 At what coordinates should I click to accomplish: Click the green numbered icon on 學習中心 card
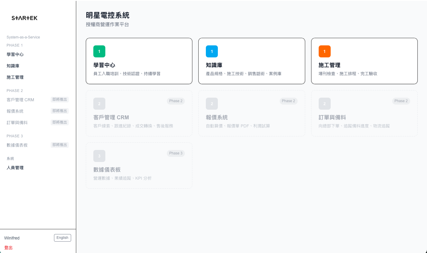coord(99,51)
